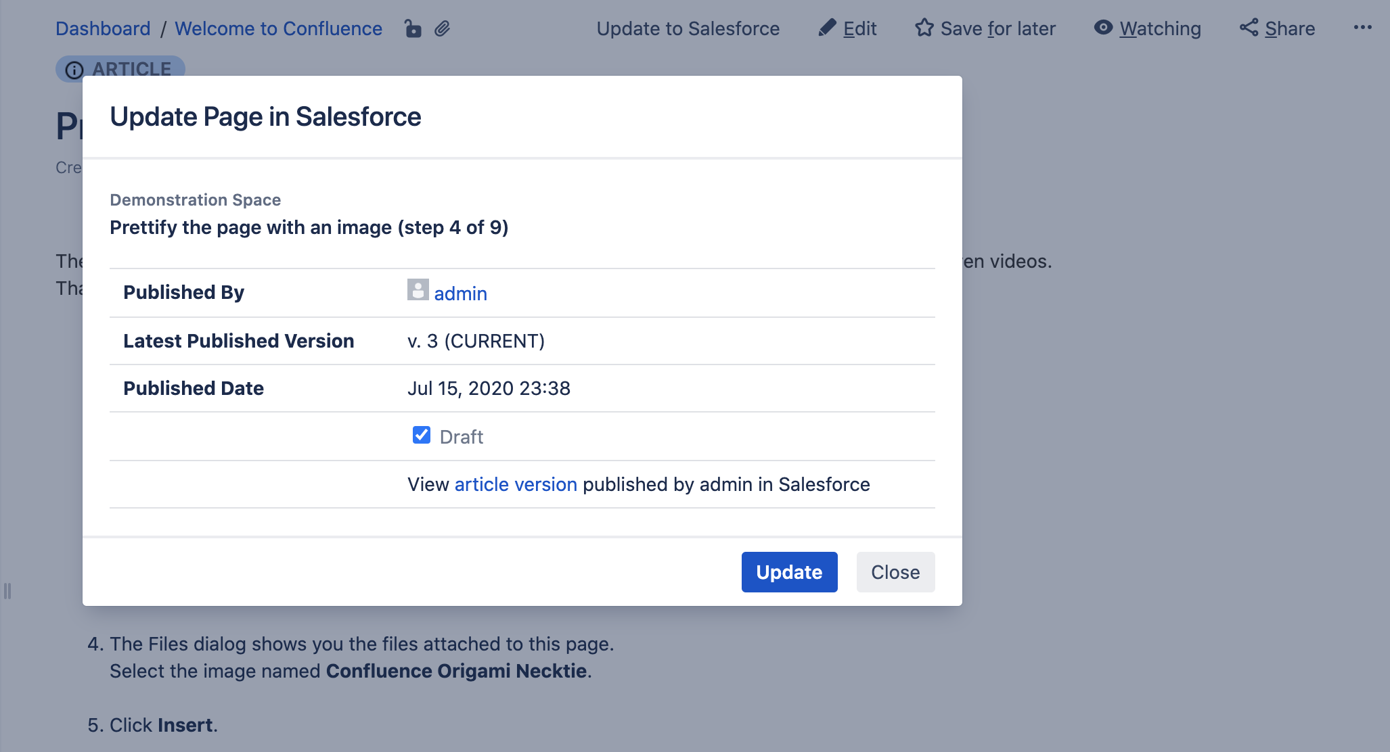Uncheck the Draft checkbox
Image resolution: width=1390 pixels, height=752 pixels.
[x=422, y=435]
